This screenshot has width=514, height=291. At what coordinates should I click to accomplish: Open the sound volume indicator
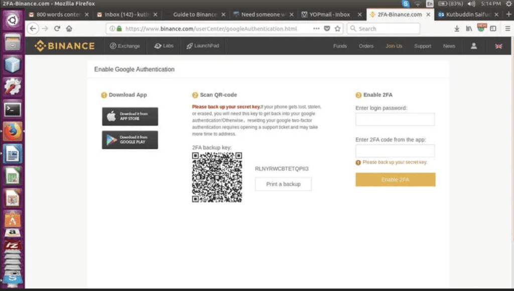coord(471,4)
